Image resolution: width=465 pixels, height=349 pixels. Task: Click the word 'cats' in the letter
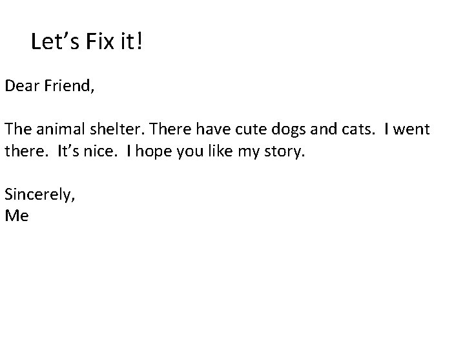[356, 129]
